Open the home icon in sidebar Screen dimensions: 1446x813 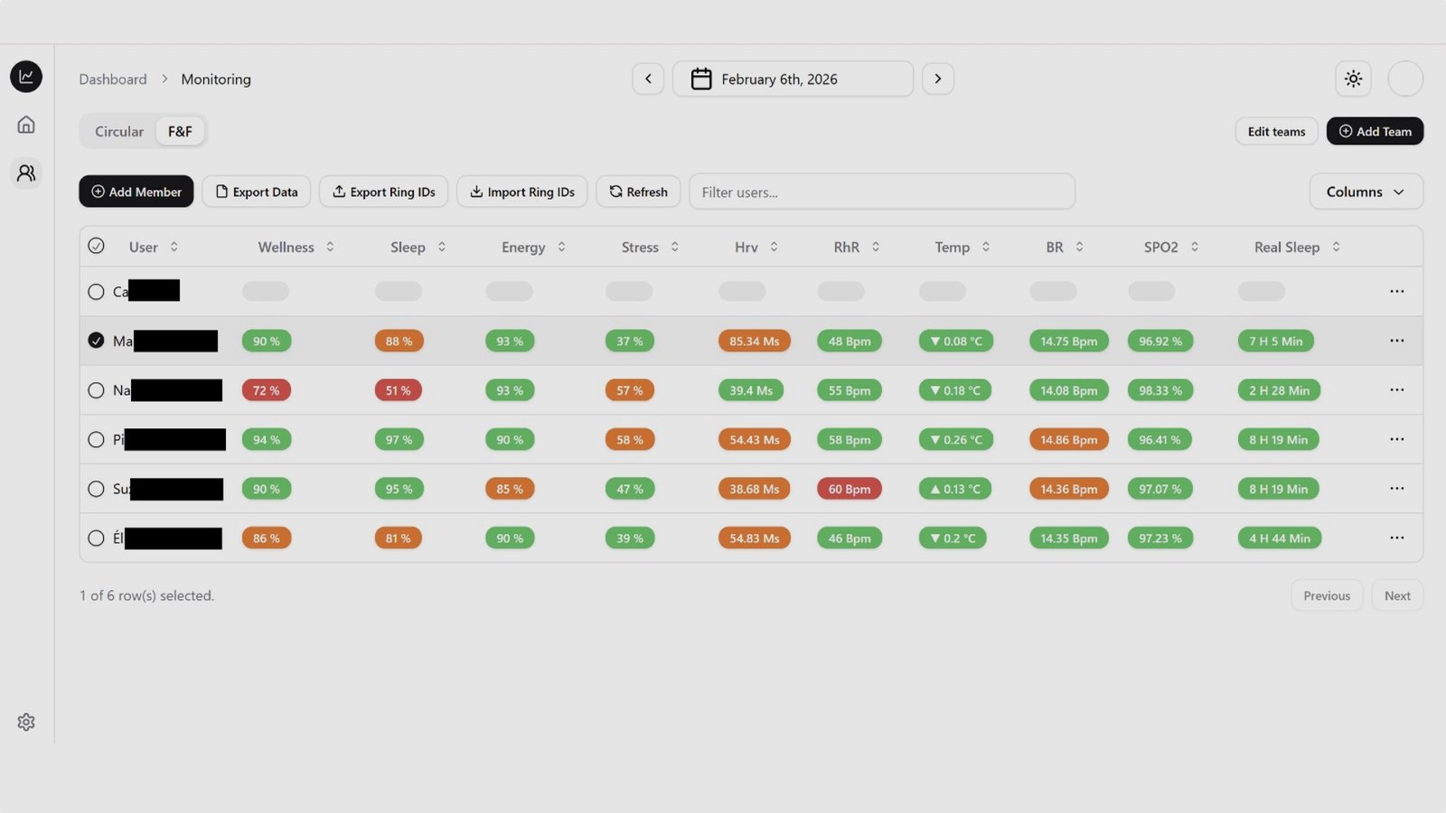tap(26, 125)
